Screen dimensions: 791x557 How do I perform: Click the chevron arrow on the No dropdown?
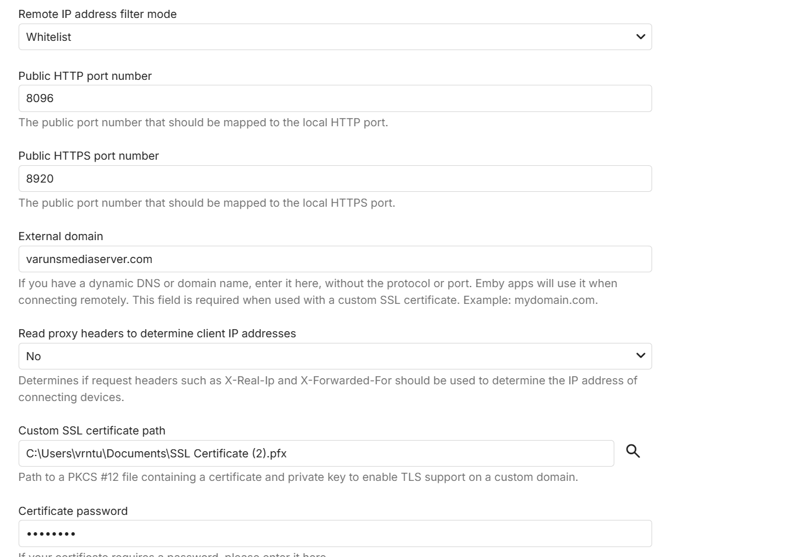[640, 356]
